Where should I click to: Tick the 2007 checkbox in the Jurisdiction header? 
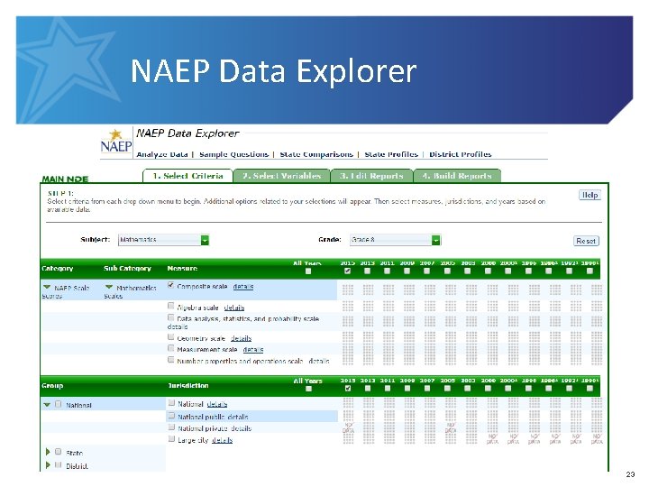(427, 389)
